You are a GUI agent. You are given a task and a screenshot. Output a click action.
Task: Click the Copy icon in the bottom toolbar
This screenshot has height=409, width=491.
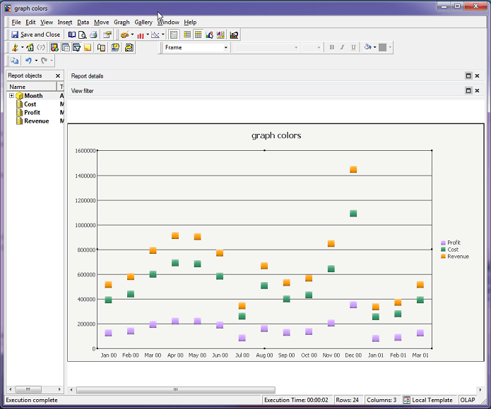point(15,61)
